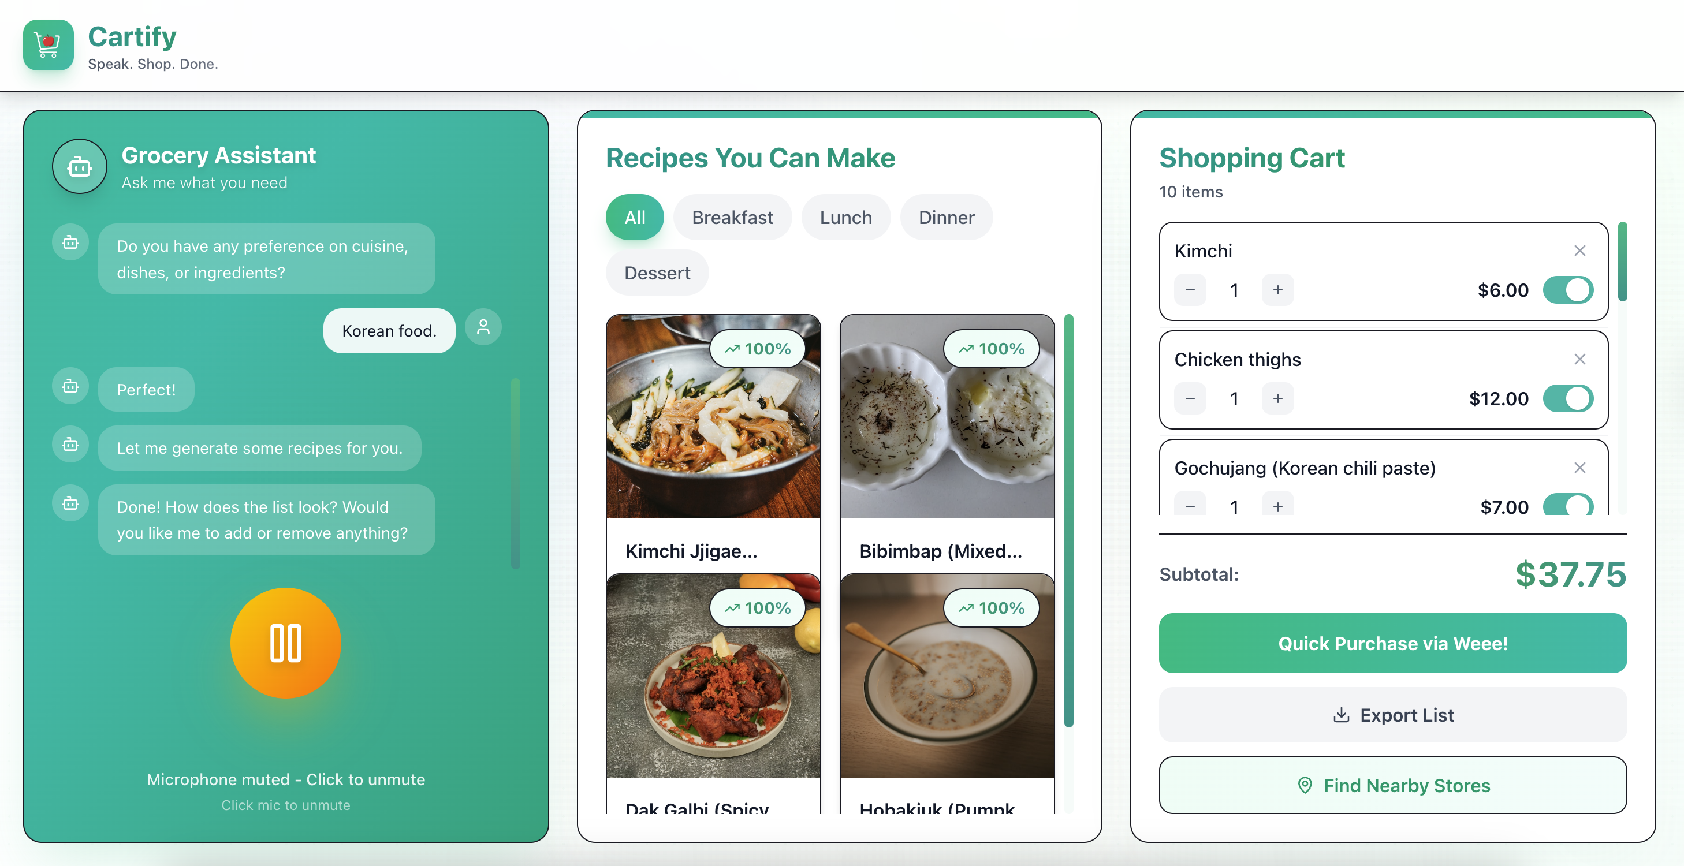Image resolution: width=1684 pixels, height=866 pixels.
Task: Remove Kimchi using its X icon
Action: [1579, 251]
